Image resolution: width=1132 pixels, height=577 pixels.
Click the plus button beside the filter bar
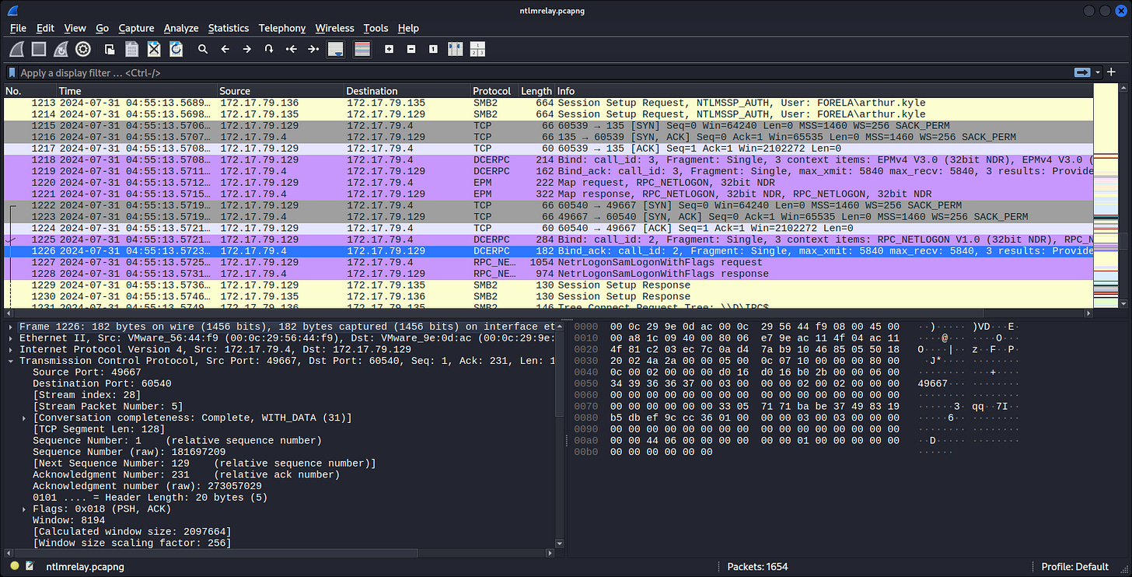pos(1111,72)
